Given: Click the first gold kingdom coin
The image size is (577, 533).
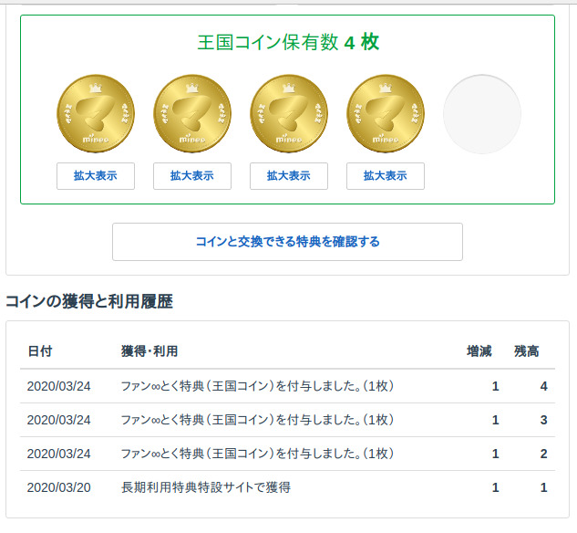Looking at the screenshot, I should tap(96, 113).
